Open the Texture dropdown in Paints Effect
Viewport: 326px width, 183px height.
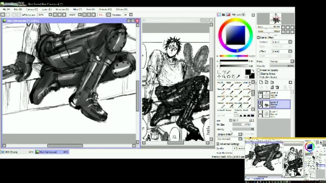coord(290,42)
